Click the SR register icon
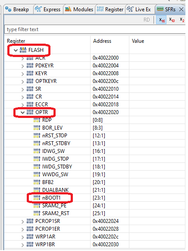Screen dimensions: 188x251 point(30,89)
